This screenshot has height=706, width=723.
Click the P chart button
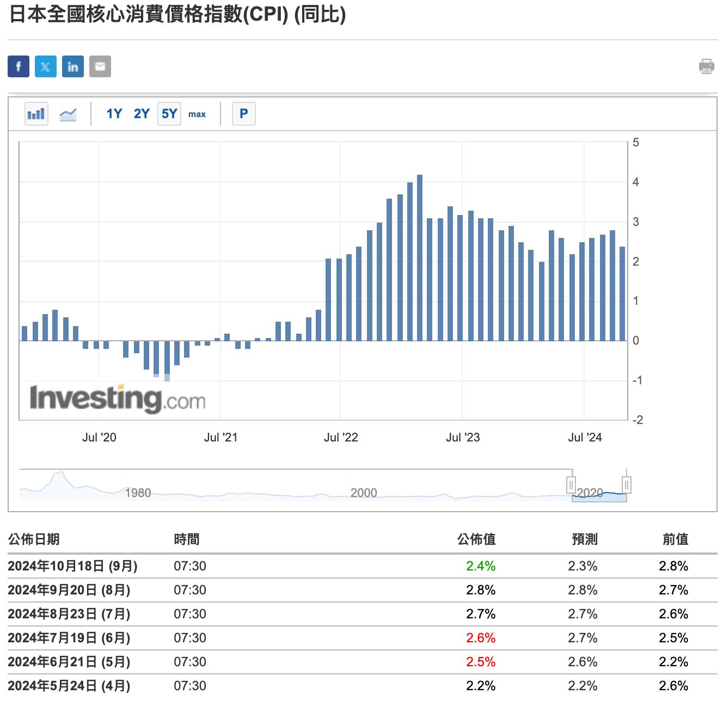(x=244, y=114)
